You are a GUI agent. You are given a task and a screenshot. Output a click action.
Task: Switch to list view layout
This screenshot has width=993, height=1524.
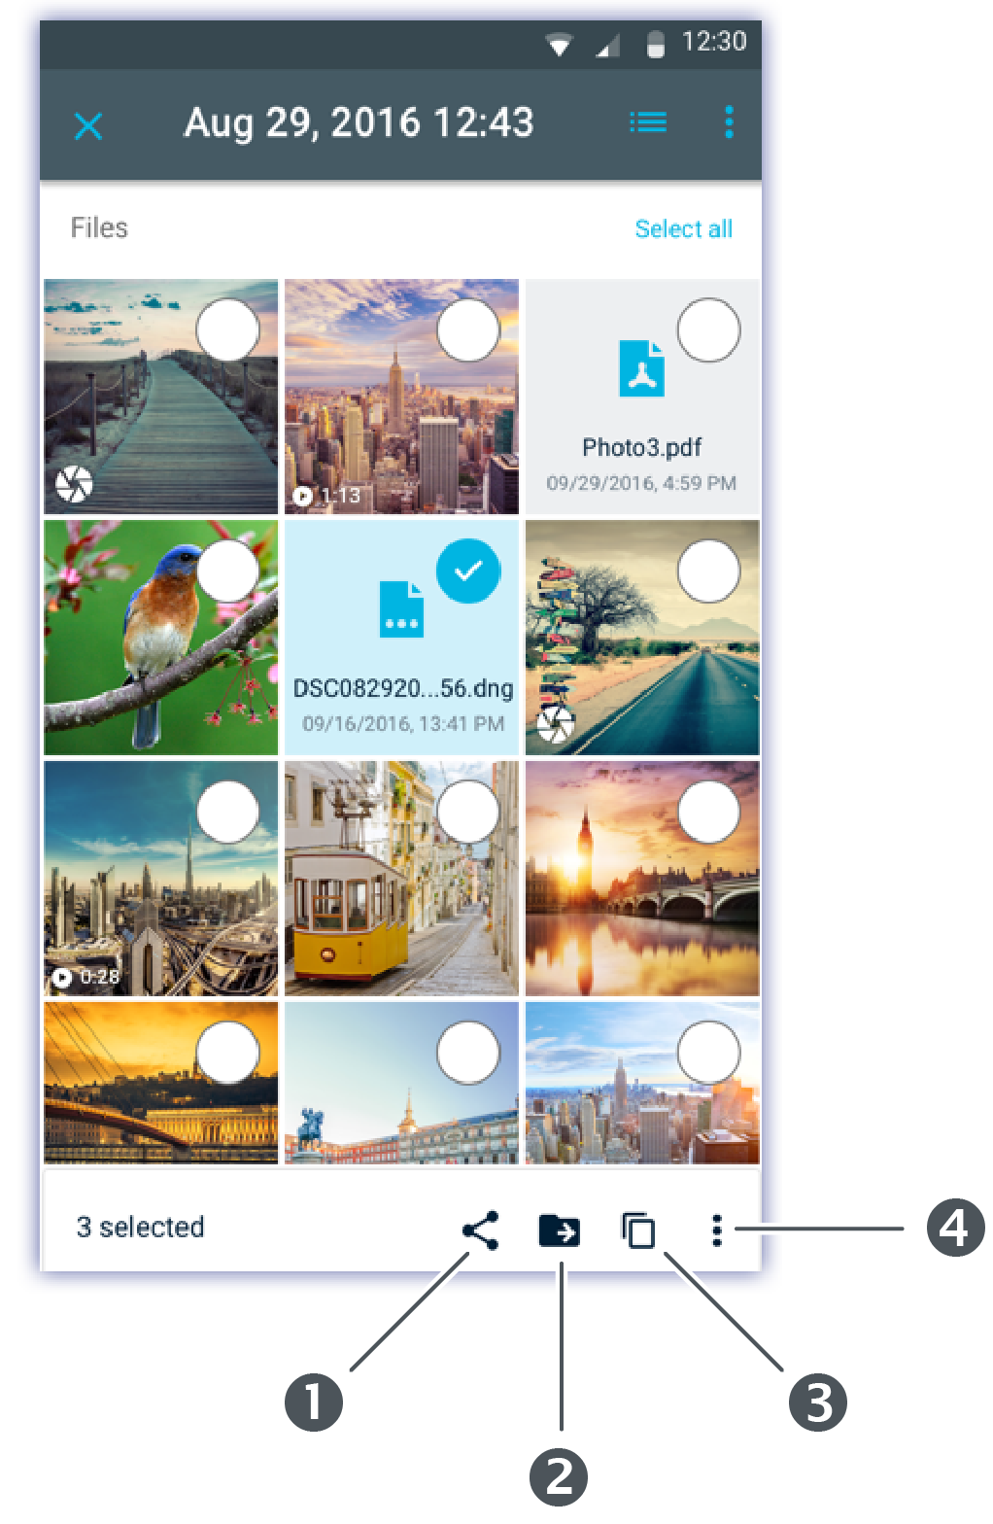pyautogui.click(x=647, y=122)
